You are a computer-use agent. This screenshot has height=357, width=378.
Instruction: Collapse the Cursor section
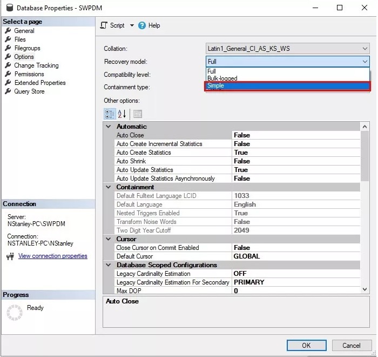click(x=109, y=239)
